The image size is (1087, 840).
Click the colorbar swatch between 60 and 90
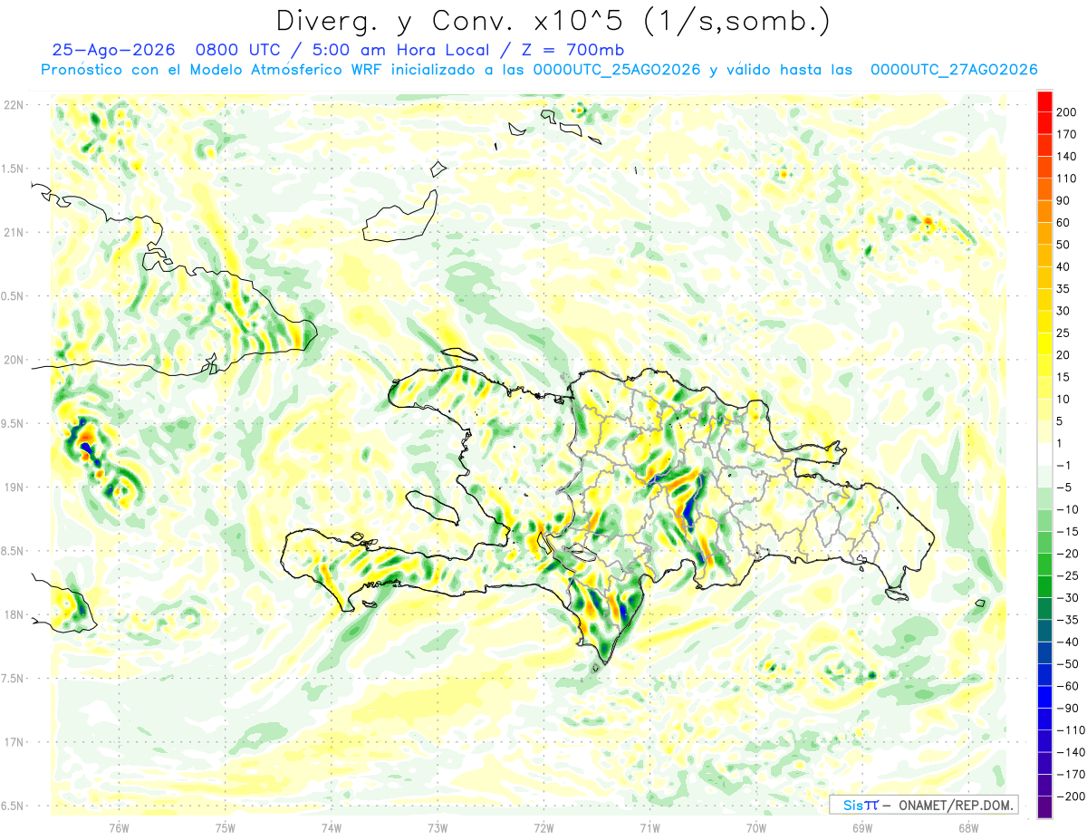[1044, 211]
